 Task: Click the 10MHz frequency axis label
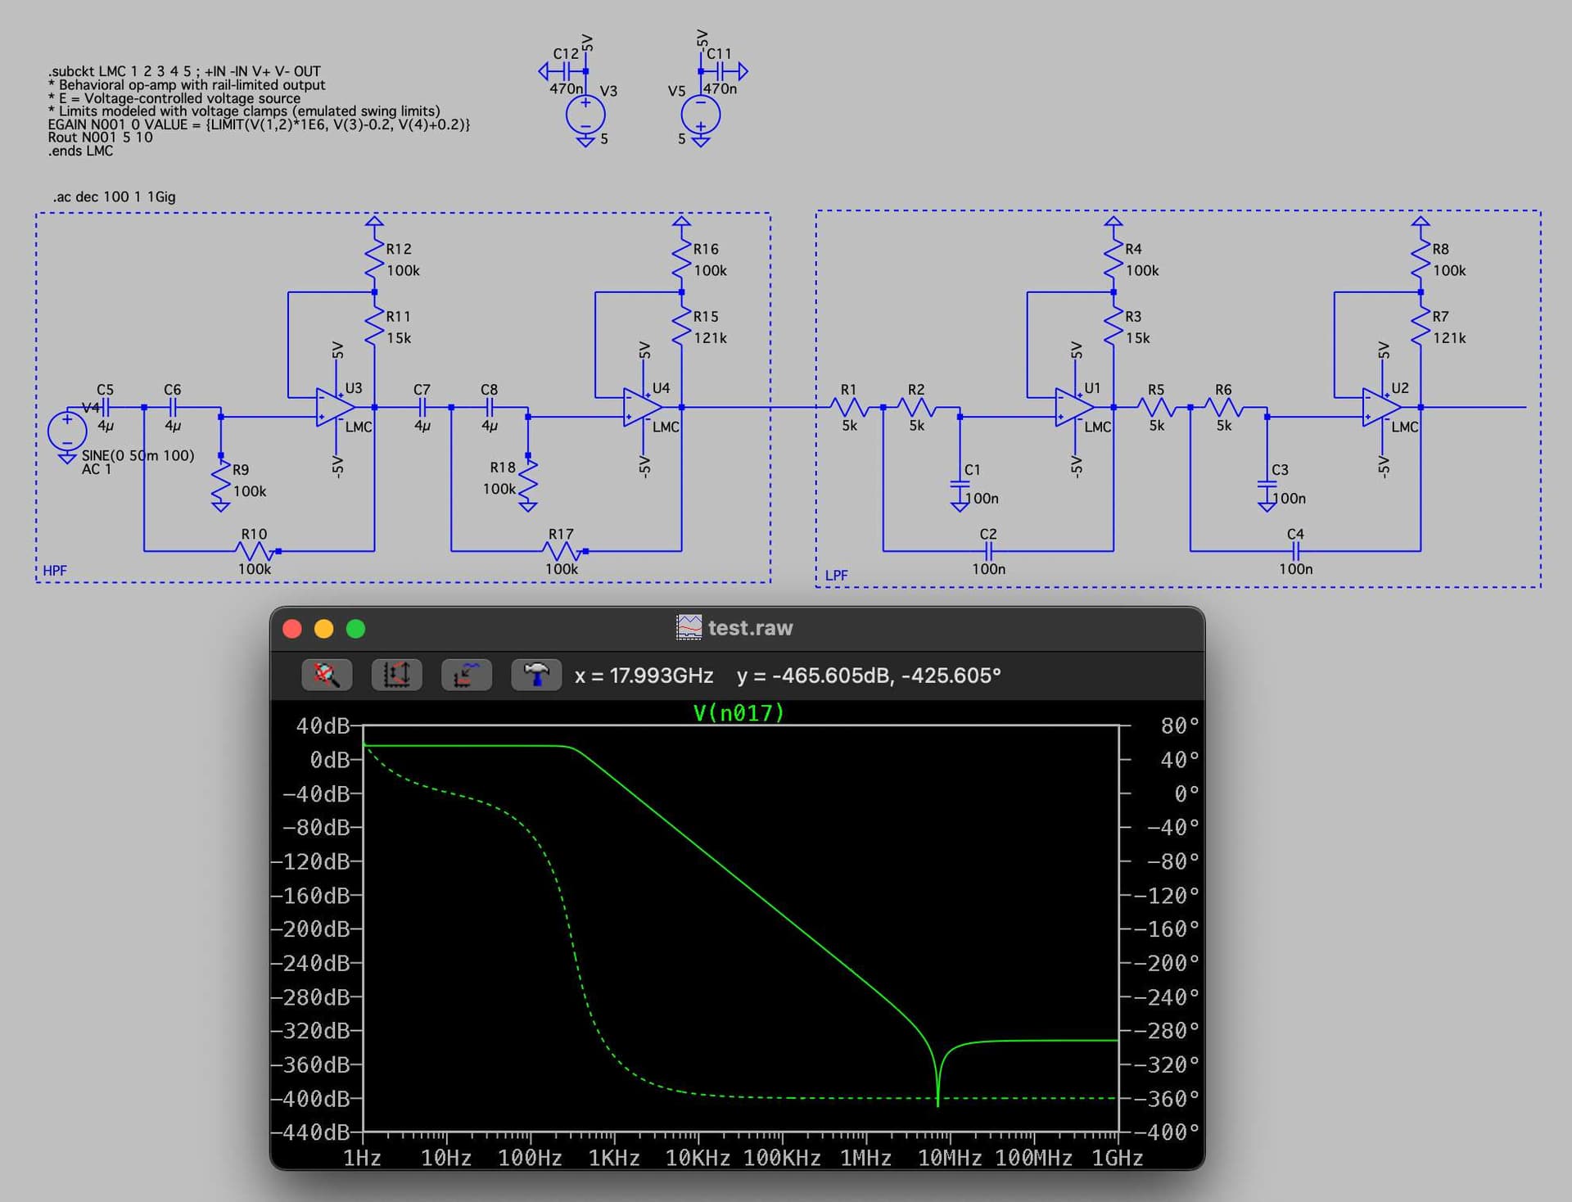pos(950,1158)
